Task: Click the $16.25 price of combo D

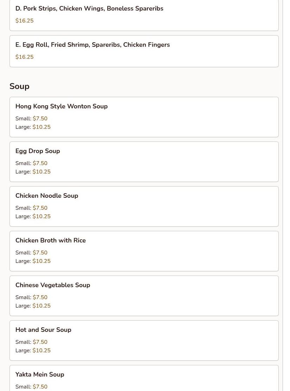Action: [x=24, y=21]
